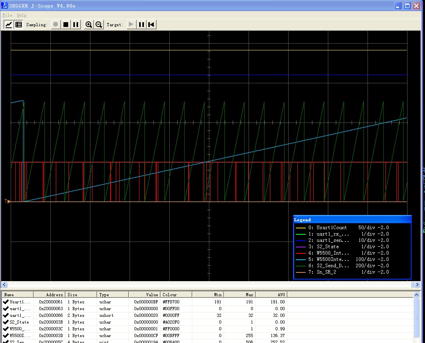Toggle the W5500_... variable checkbox at 0x2000003C
The width and height of the screenshot is (425, 343).
click(x=6, y=329)
